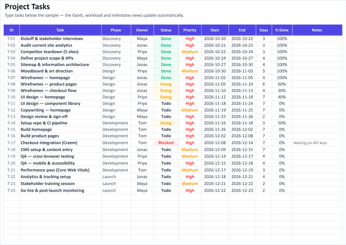
Task: Click the Medium priority for T-03
Action: coord(190,52)
